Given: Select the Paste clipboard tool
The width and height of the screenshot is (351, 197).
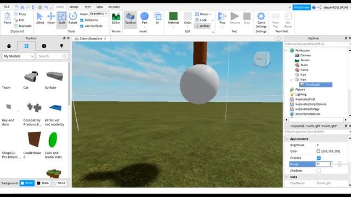Looking at the screenshot, I should click(x=7, y=18).
